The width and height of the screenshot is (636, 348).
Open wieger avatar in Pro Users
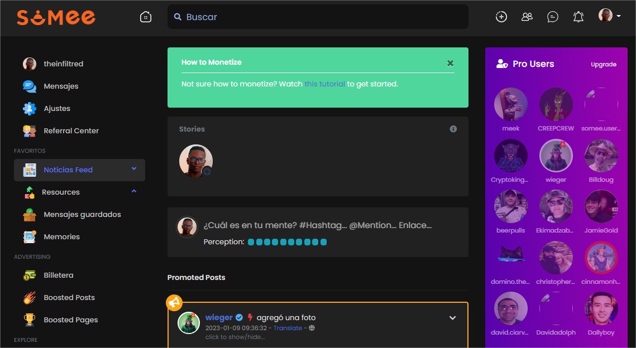tap(556, 156)
